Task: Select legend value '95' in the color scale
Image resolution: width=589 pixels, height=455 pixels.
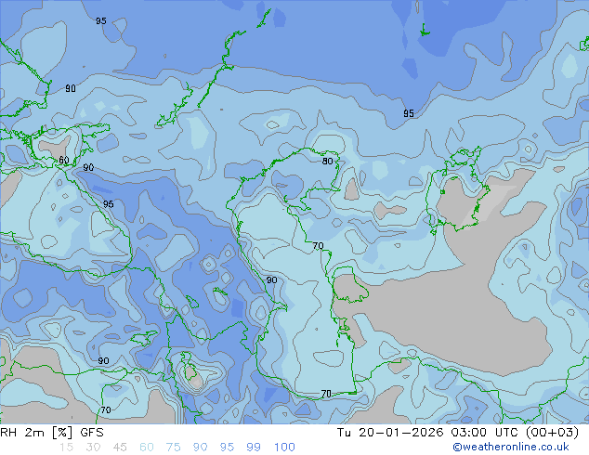Action: tap(227, 448)
